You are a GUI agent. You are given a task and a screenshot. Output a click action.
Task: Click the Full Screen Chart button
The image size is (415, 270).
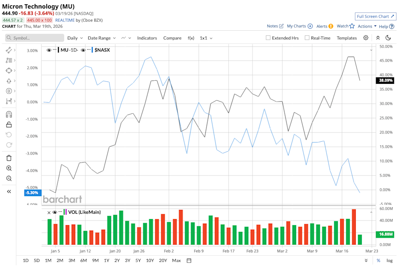[375, 16]
